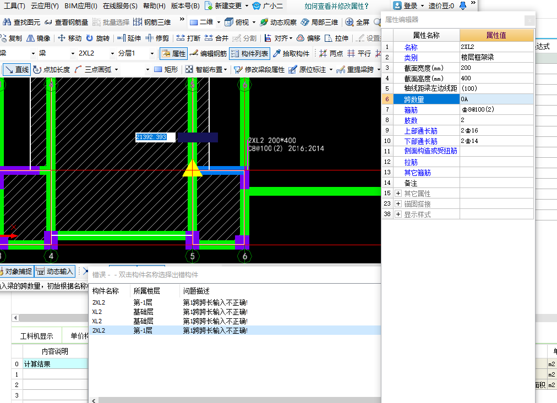Screen dimensions: 557x403
Task: Toggle 直线 straight line draw mode
Action: coord(17,69)
